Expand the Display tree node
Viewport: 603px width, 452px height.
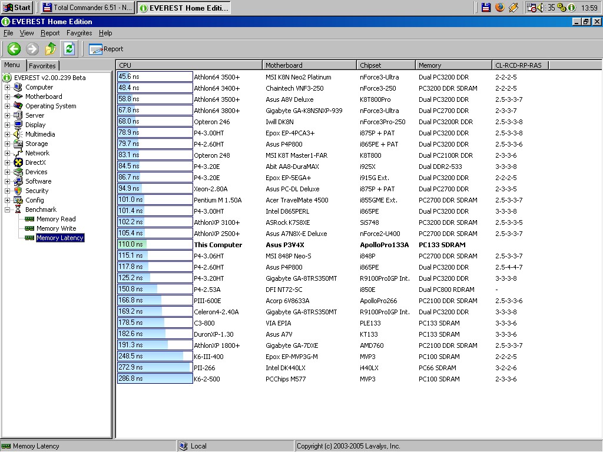pyautogui.click(x=7, y=125)
